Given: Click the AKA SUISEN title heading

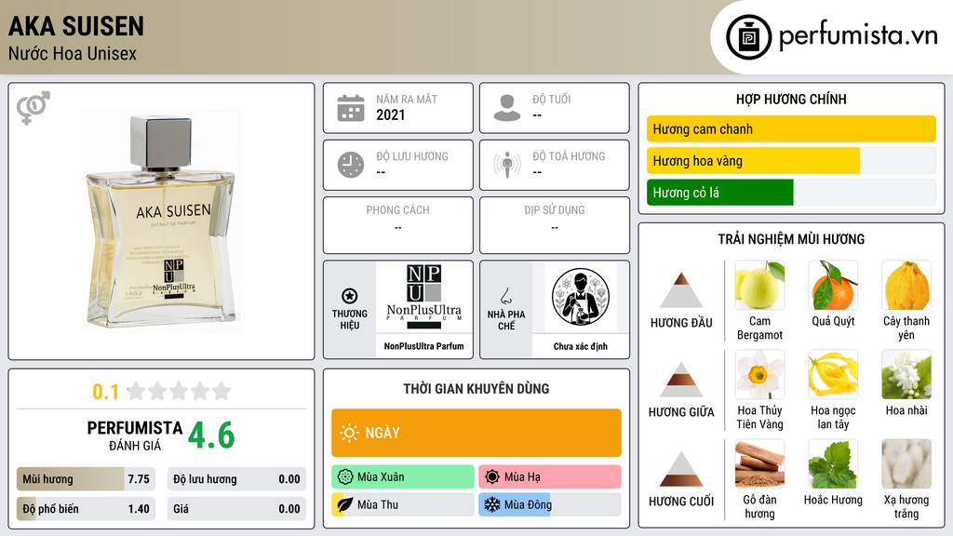Looking at the screenshot, I should coord(76,26).
